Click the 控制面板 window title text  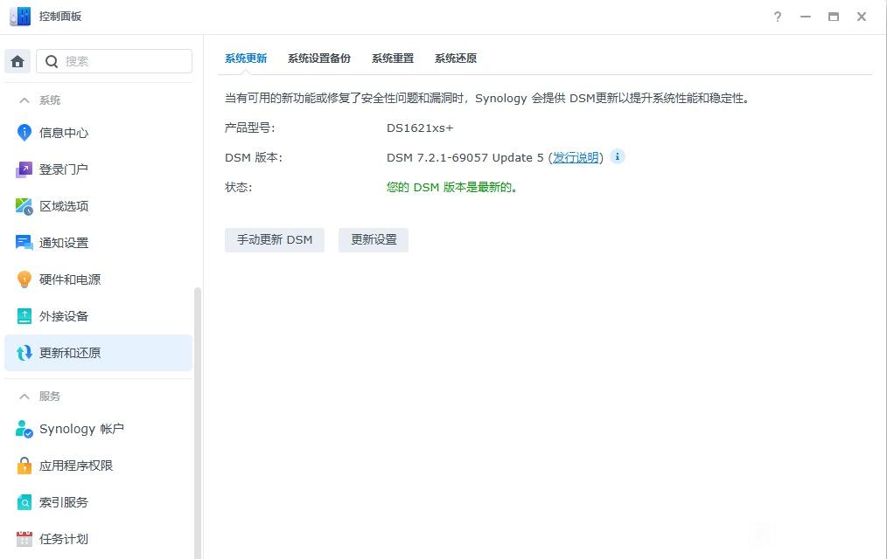[x=60, y=17]
